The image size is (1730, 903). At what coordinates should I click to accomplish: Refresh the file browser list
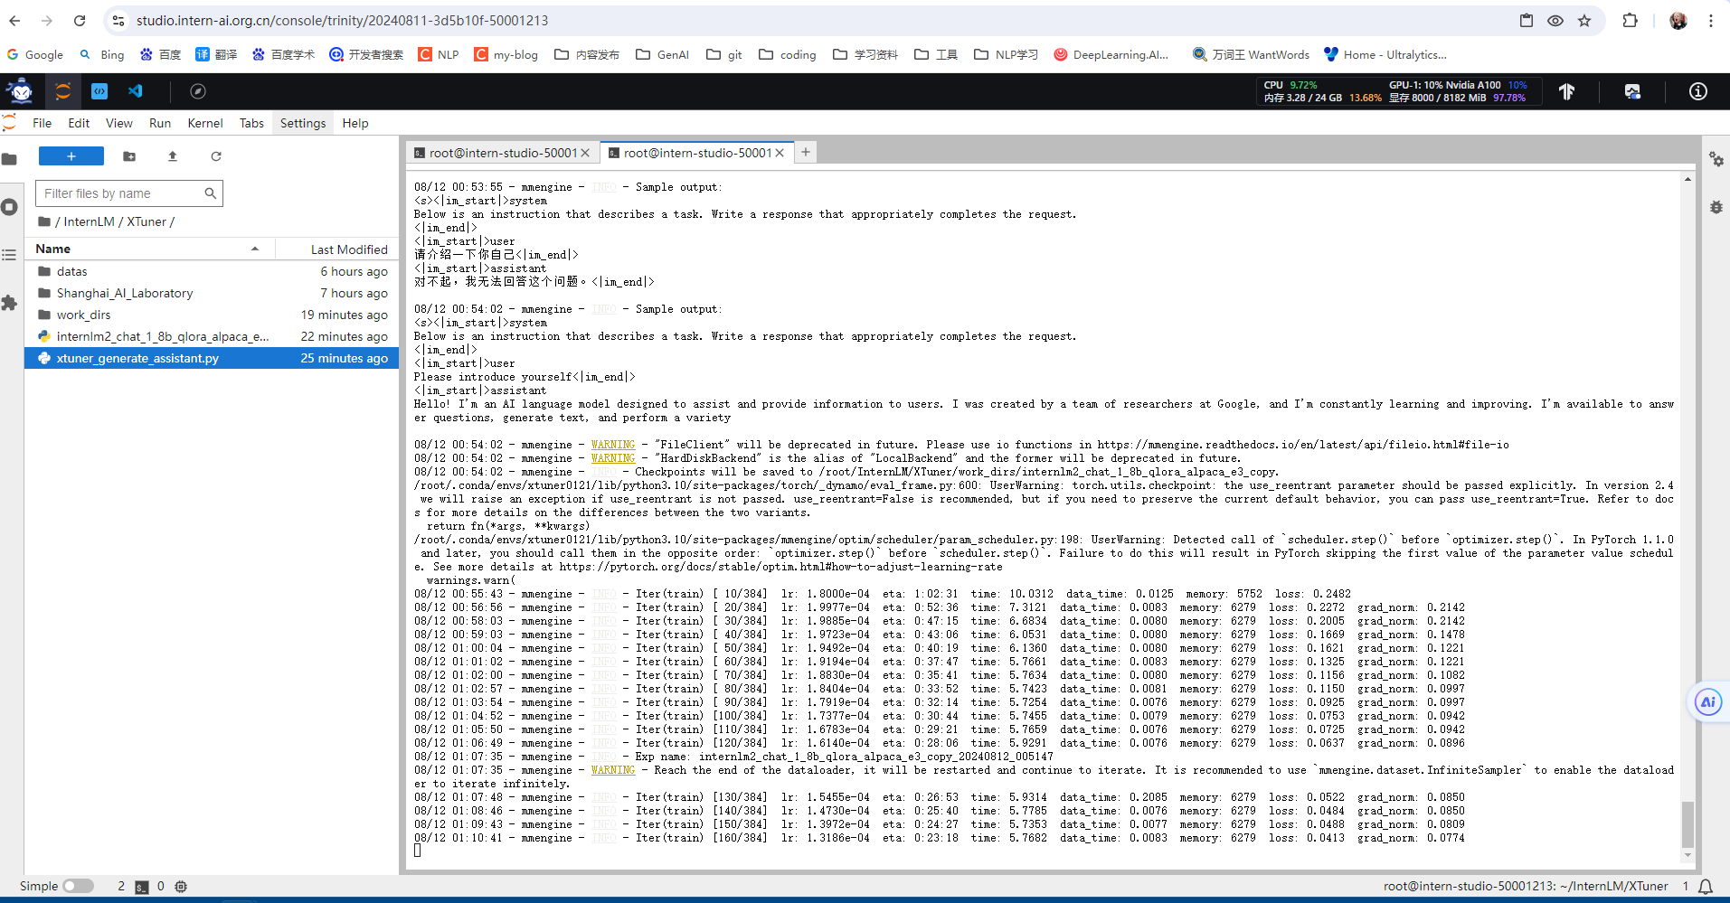tap(216, 156)
